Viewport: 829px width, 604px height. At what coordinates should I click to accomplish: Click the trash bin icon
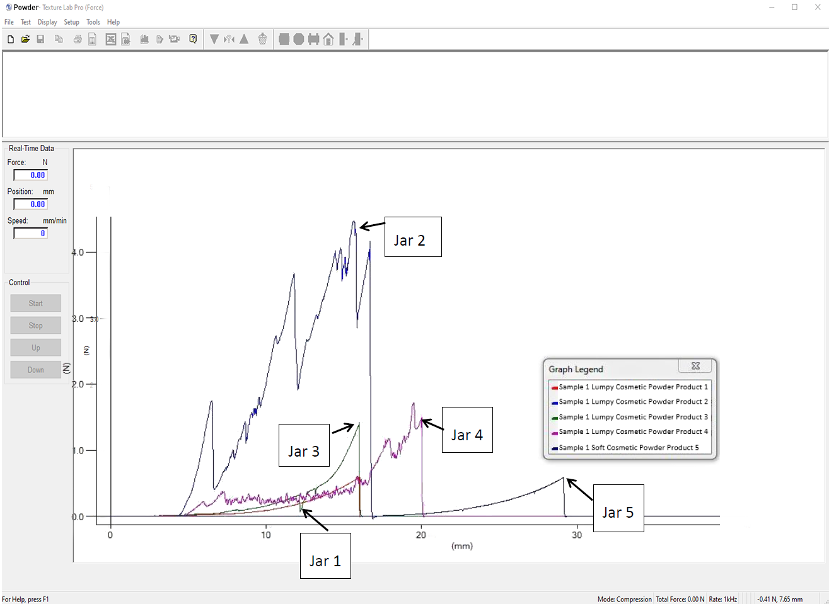pos(263,39)
